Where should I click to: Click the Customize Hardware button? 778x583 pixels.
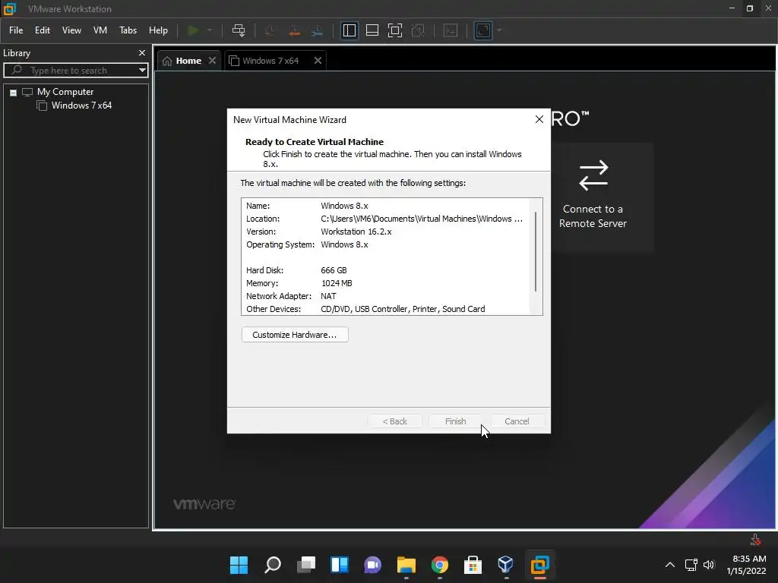pyautogui.click(x=295, y=335)
